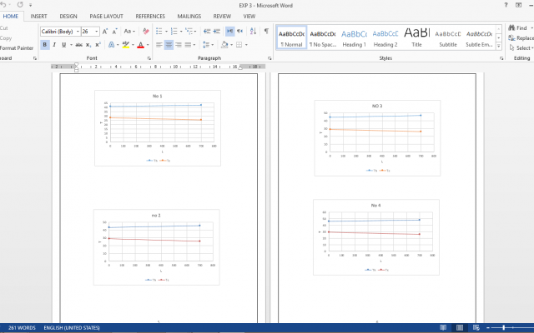Open Ribbon Display Options
534x333 pixels.
pos(518,5)
